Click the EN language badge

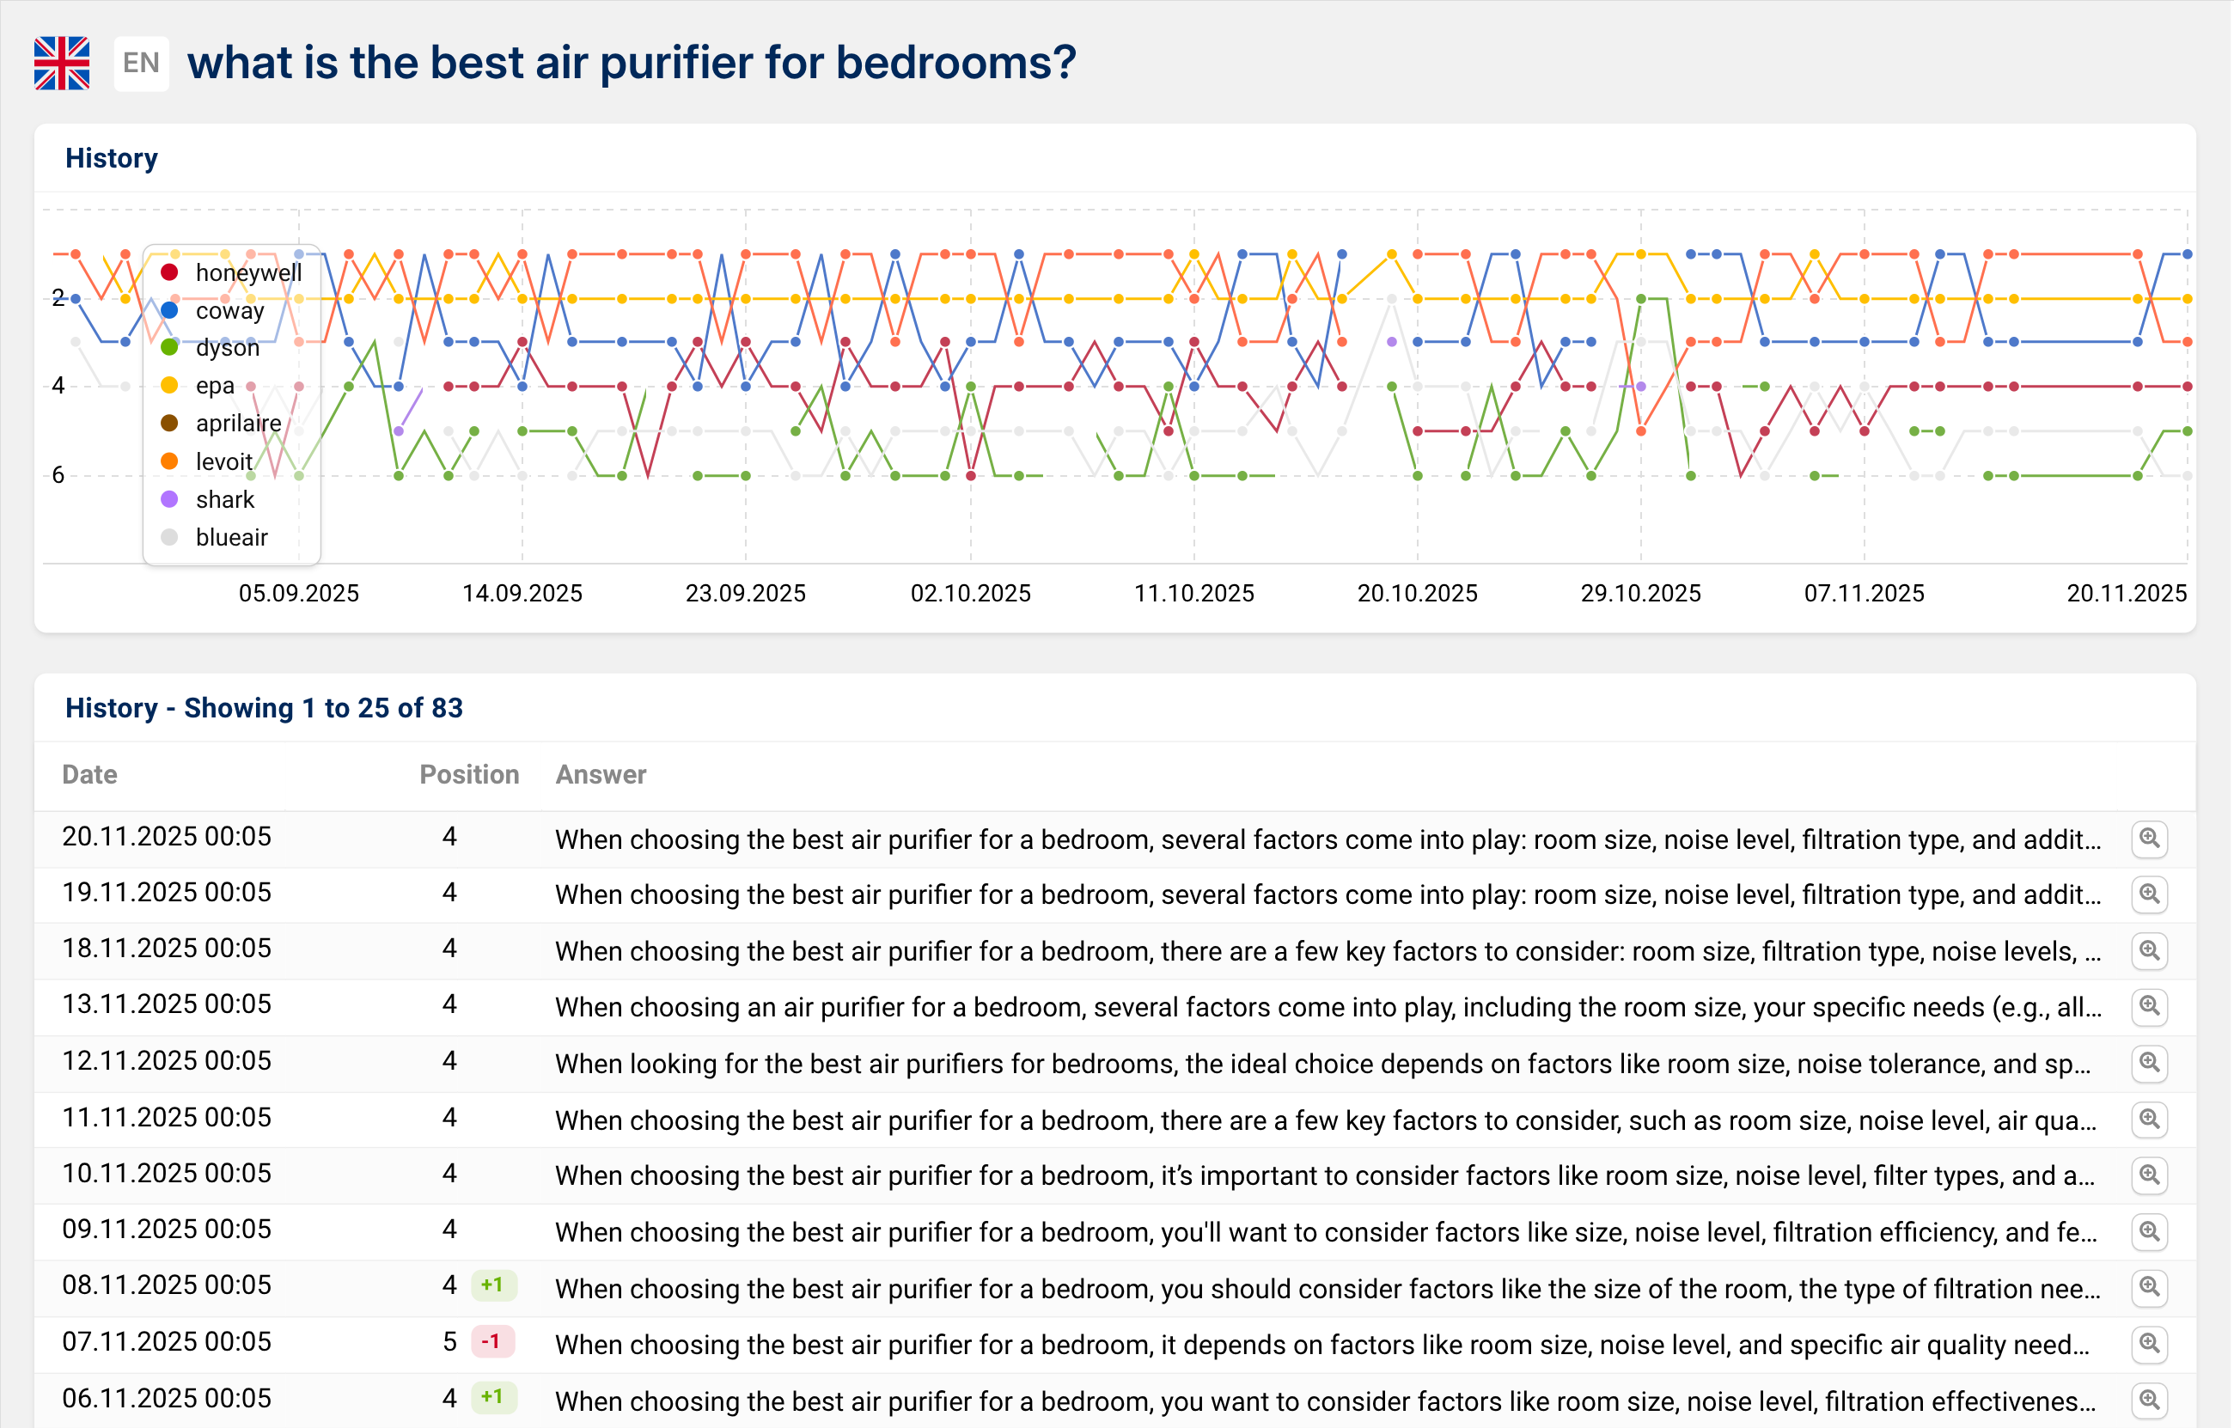pyautogui.click(x=141, y=63)
